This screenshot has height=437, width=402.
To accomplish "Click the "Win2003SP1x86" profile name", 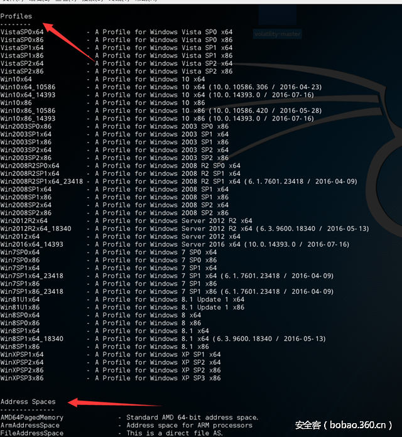I will click(x=26, y=142).
